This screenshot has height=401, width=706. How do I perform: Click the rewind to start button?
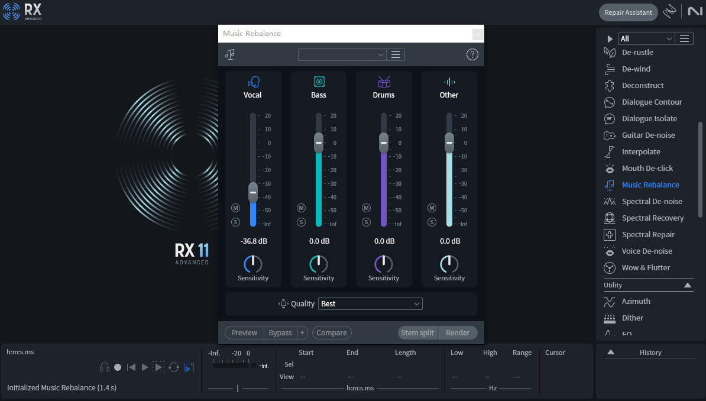[131, 368]
